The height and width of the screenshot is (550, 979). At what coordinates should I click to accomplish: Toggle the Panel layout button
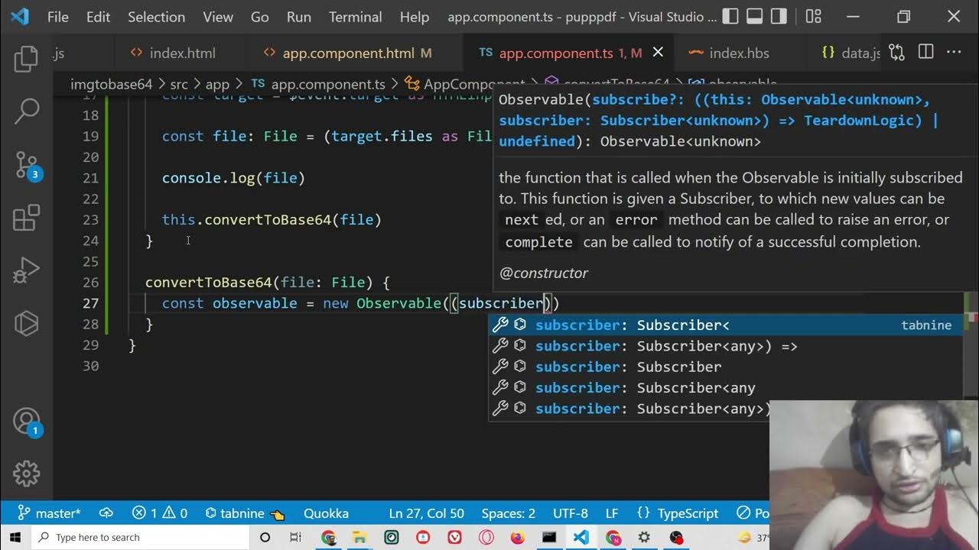coord(755,16)
